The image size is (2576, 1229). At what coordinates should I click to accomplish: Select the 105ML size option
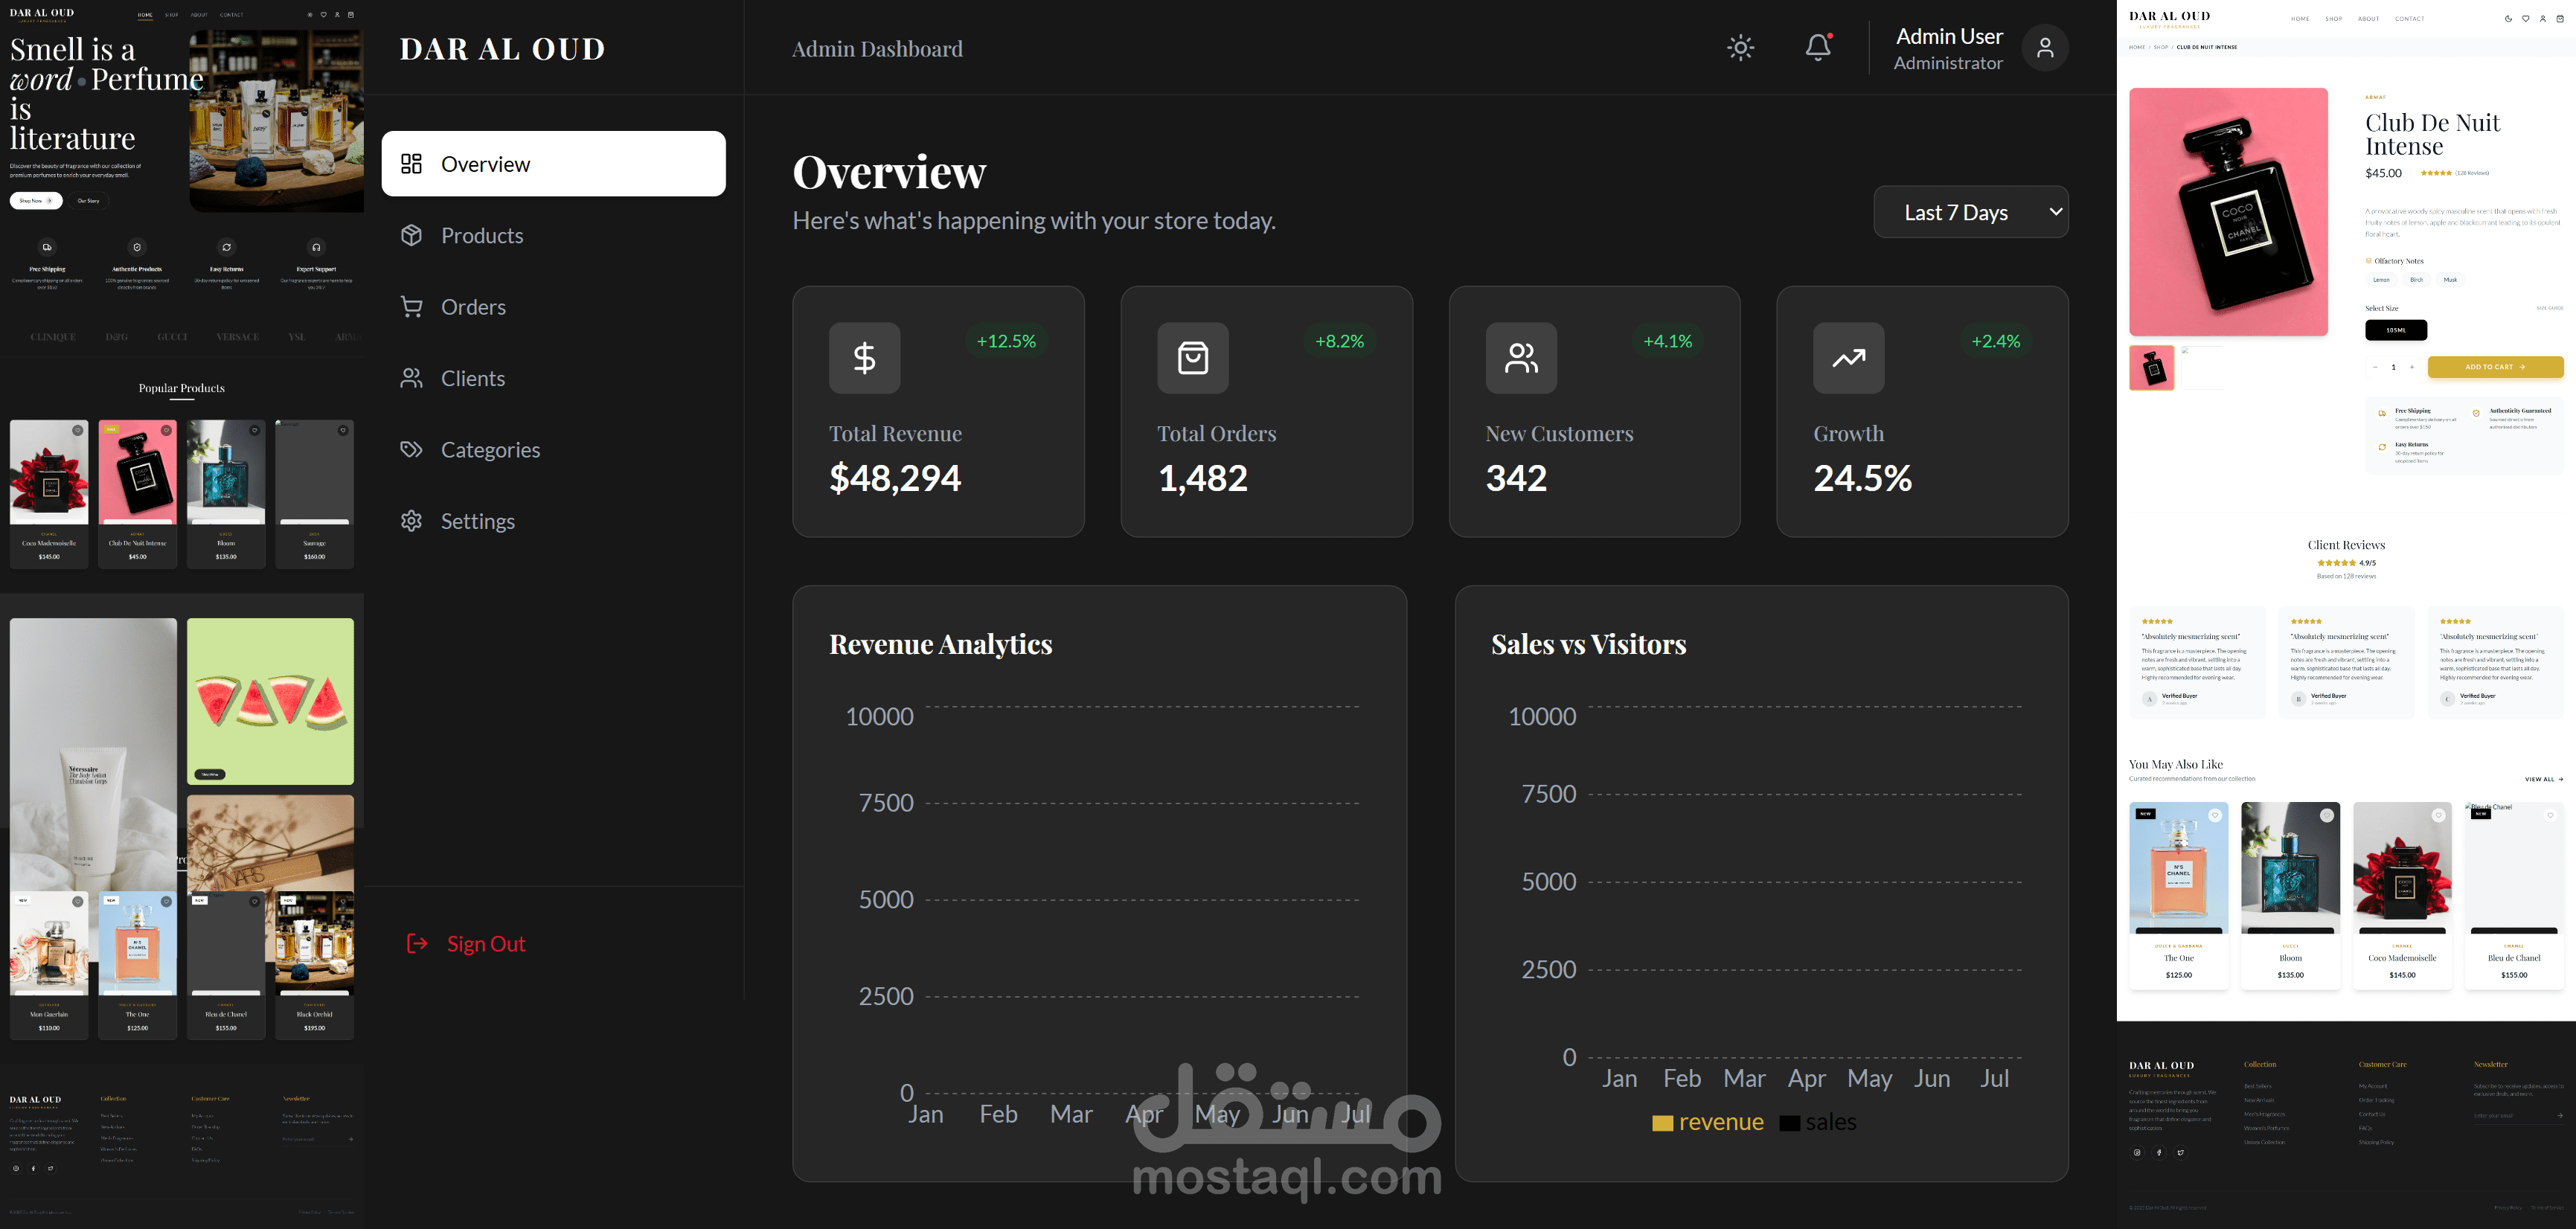(x=2395, y=330)
